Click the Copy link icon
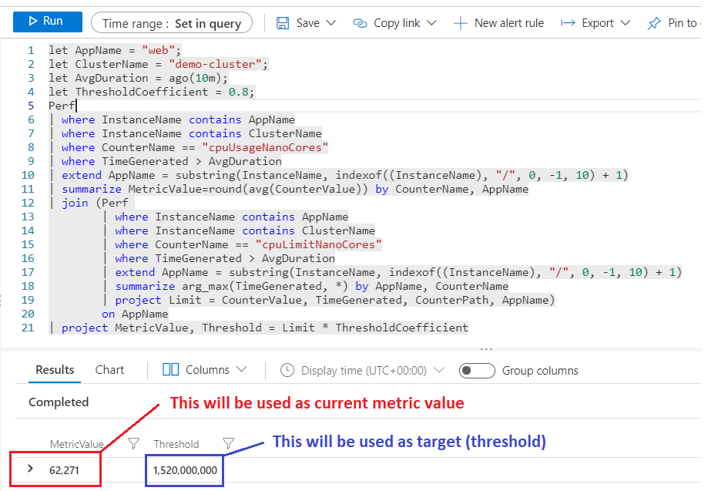Screen dimensions: 708x491 pos(359,23)
